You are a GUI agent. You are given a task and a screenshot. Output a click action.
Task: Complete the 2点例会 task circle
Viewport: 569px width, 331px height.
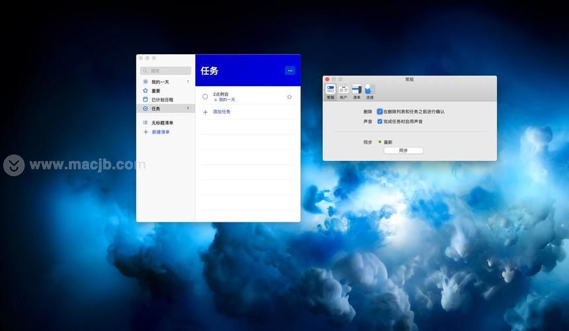(205, 97)
